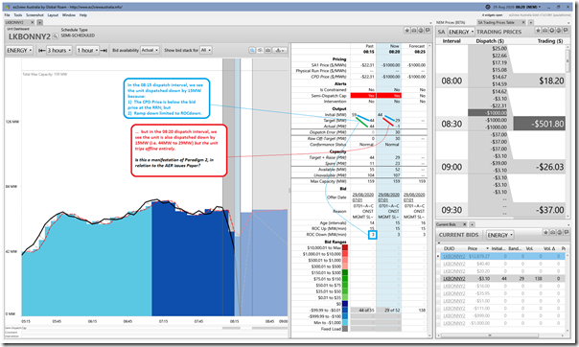
Task: Click the favourite star in Unit Dashboard header
Action: [x=406, y=31]
